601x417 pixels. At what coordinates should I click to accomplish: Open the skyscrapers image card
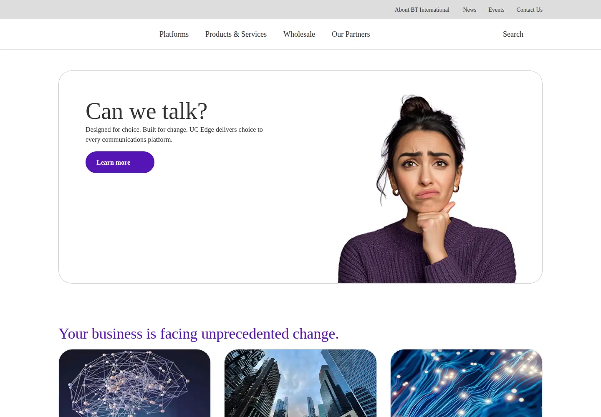pos(300,383)
